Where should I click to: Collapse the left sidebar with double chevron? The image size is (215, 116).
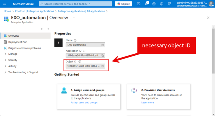(48, 29)
